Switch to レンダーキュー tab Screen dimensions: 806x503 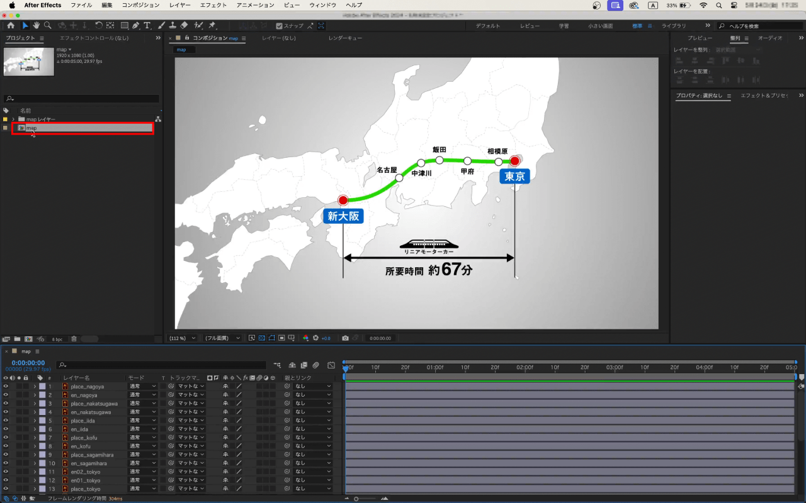(x=345, y=38)
